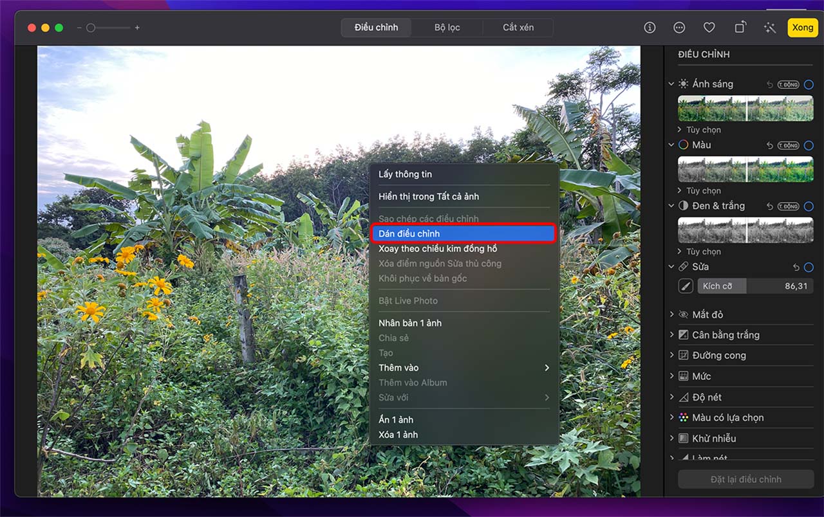Viewport: 824px width, 517px height.
Task: Expand the Độ nét section chevron
Action: point(671,397)
